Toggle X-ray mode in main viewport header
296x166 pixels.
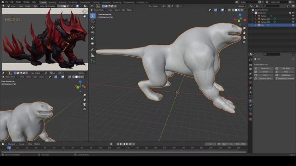(x=229, y=10)
